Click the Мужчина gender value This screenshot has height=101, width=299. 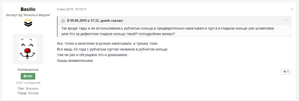(x=32, y=89)
